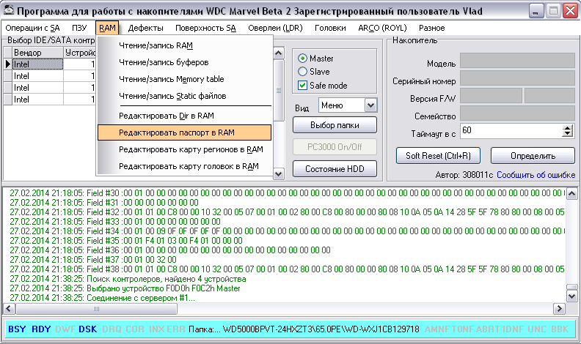The height and width of the screenshot is (344, 581).
Task: Select the second Intel controller row
Action: point(50,76)
